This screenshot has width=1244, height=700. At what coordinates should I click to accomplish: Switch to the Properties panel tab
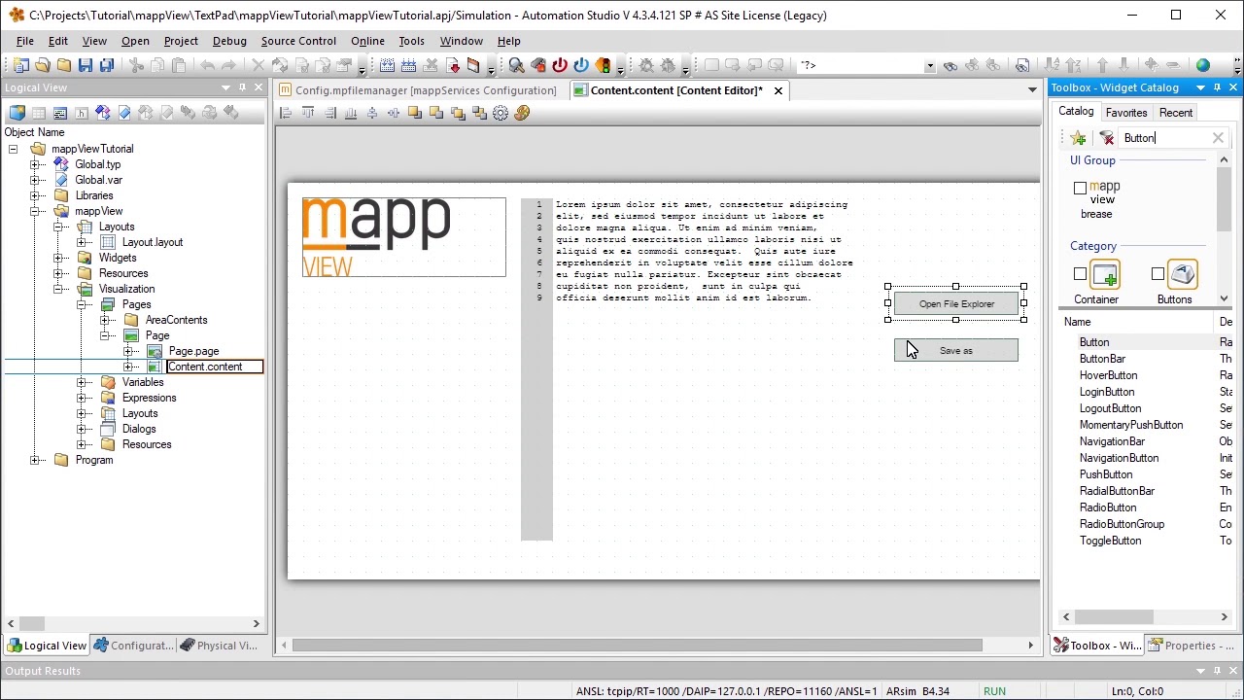tap(1191, 646)
